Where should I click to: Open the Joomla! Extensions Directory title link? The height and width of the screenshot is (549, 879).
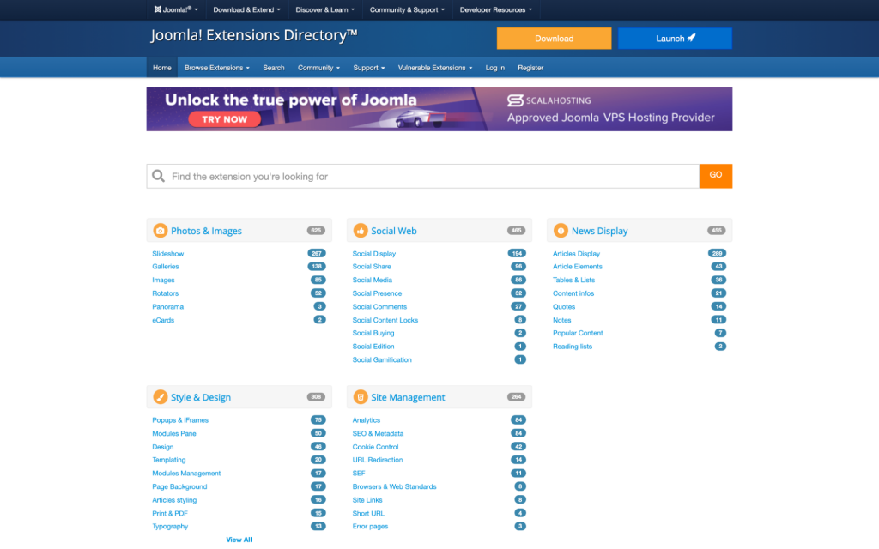click(254, 35)
